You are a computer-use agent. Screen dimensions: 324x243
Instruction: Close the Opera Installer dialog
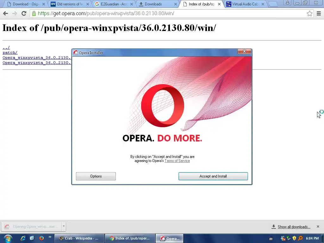point(244,51)
